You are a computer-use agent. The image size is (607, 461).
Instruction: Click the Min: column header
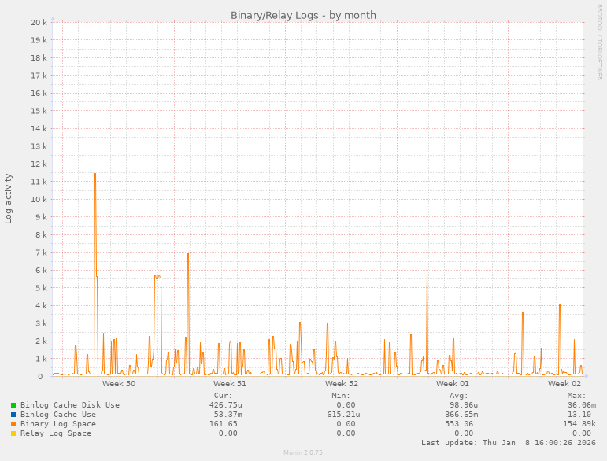[341, 396]
